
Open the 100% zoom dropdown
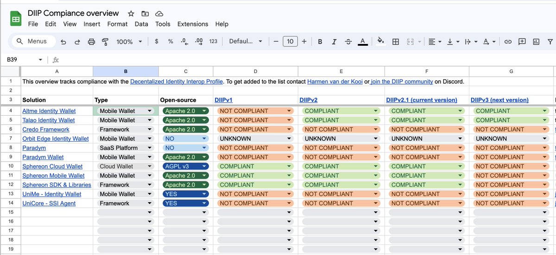pos(128,42)
